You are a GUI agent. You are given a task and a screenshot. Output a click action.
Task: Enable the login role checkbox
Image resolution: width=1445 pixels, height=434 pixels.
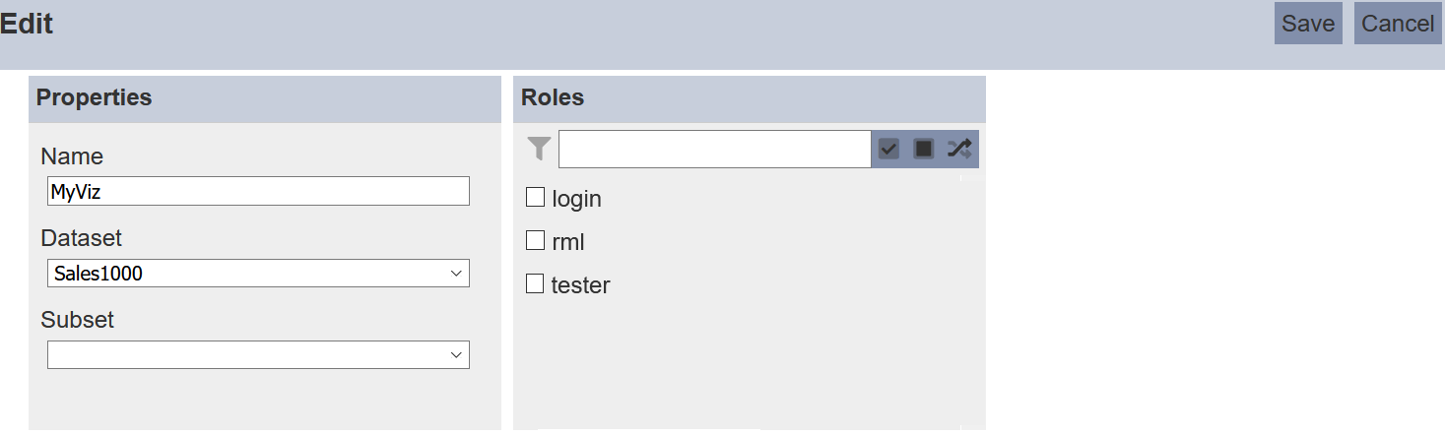[535, 198]
